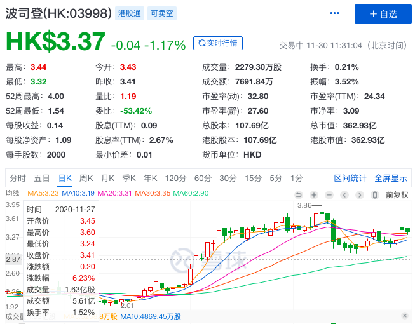This screenshot has width=415, height=324.
Task: Switch to the 周K weekly tab
Action: click(86, 179)
